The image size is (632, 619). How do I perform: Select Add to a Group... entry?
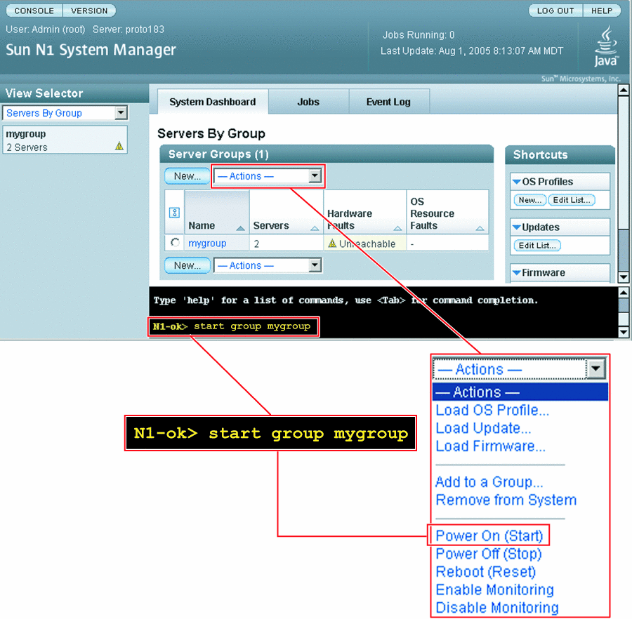point(489,481)
